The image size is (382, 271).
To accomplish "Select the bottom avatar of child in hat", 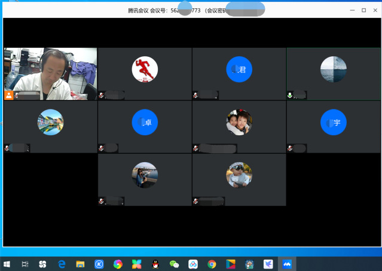I will point(239,175).
